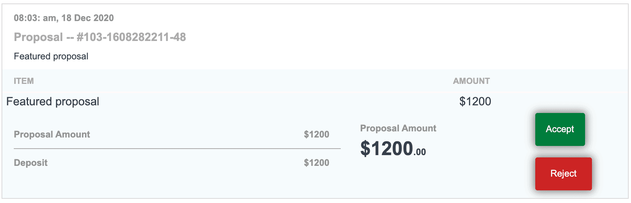Click the $1200 value in Proposal Amount row
631x203 pixels.
pos(316,134)
